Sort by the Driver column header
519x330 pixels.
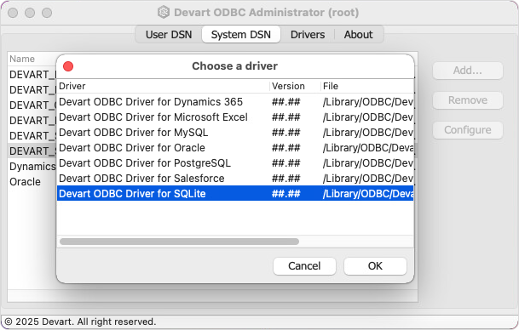[x=163, y=86]
